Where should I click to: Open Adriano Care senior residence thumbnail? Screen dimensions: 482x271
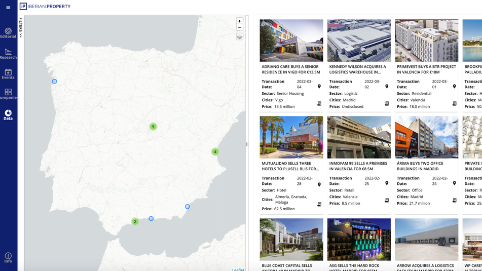(x=291, y=41)
